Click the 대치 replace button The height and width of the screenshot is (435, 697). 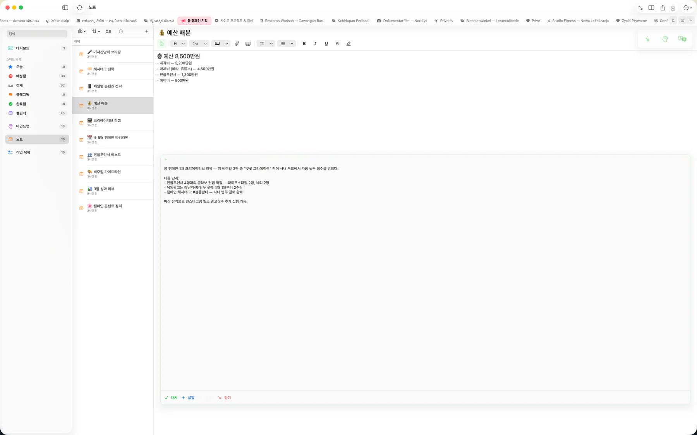171,397
